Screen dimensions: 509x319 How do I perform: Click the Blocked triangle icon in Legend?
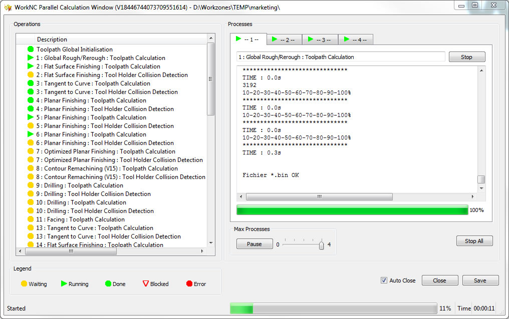(x=146, y=284)
